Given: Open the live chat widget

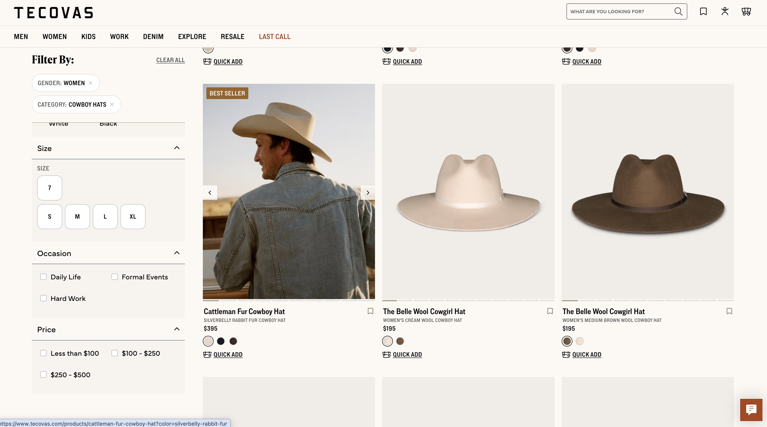Looking at the screenshot, I should [751, 410].
